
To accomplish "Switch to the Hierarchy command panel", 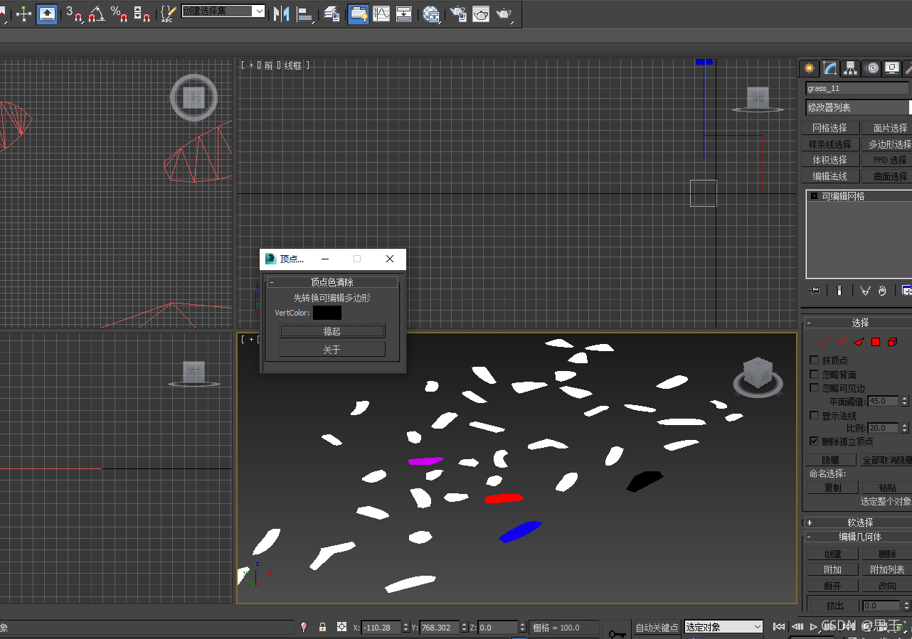I will tap(851, 68).
